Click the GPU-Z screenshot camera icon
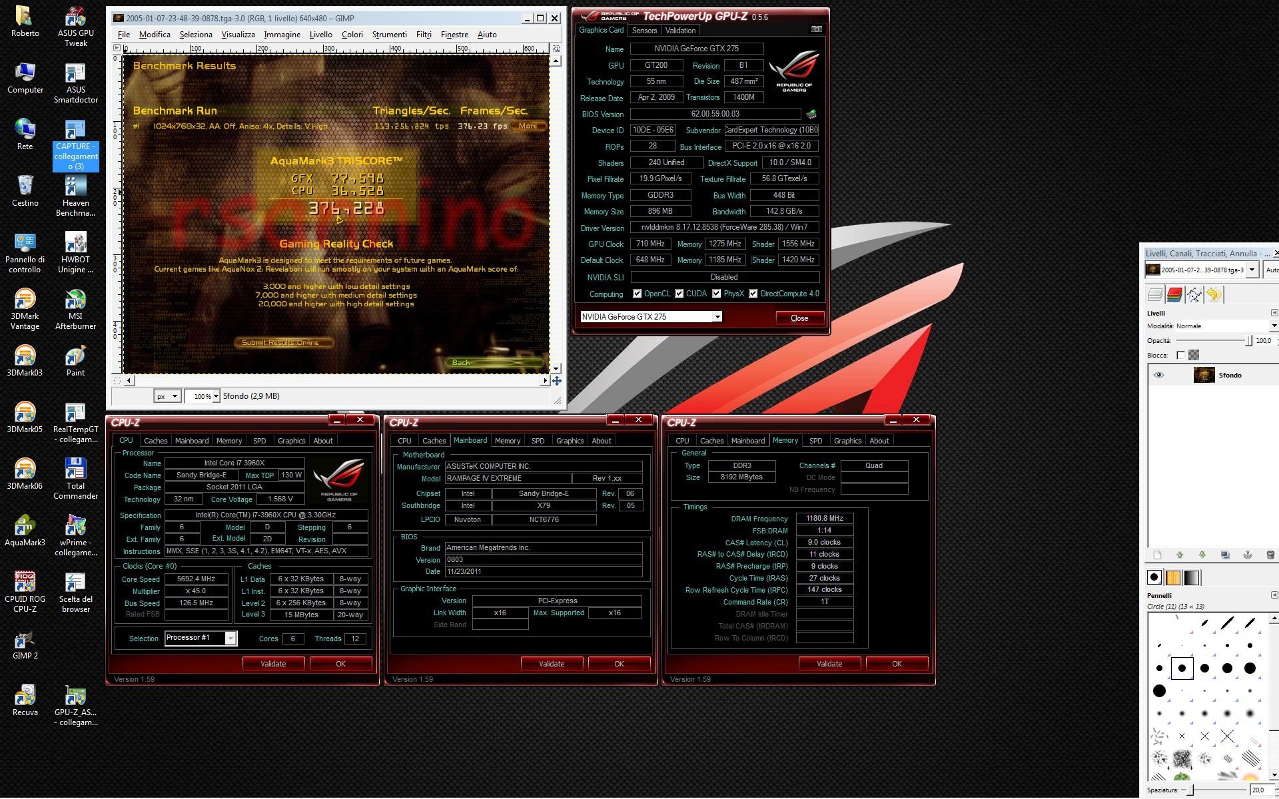The width and height of the screenshot is (1279, 799). [816, 29]
